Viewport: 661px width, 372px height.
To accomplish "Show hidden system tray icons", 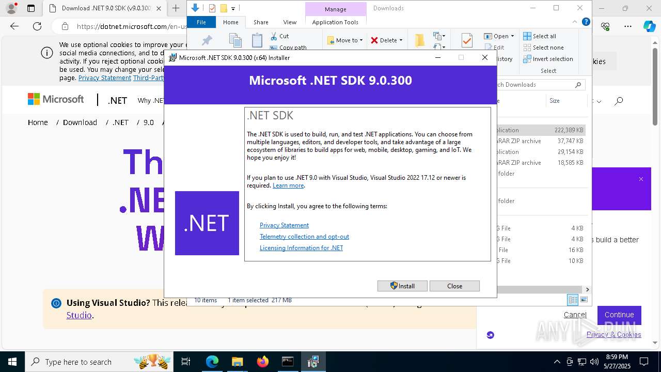I will (557, 362).
